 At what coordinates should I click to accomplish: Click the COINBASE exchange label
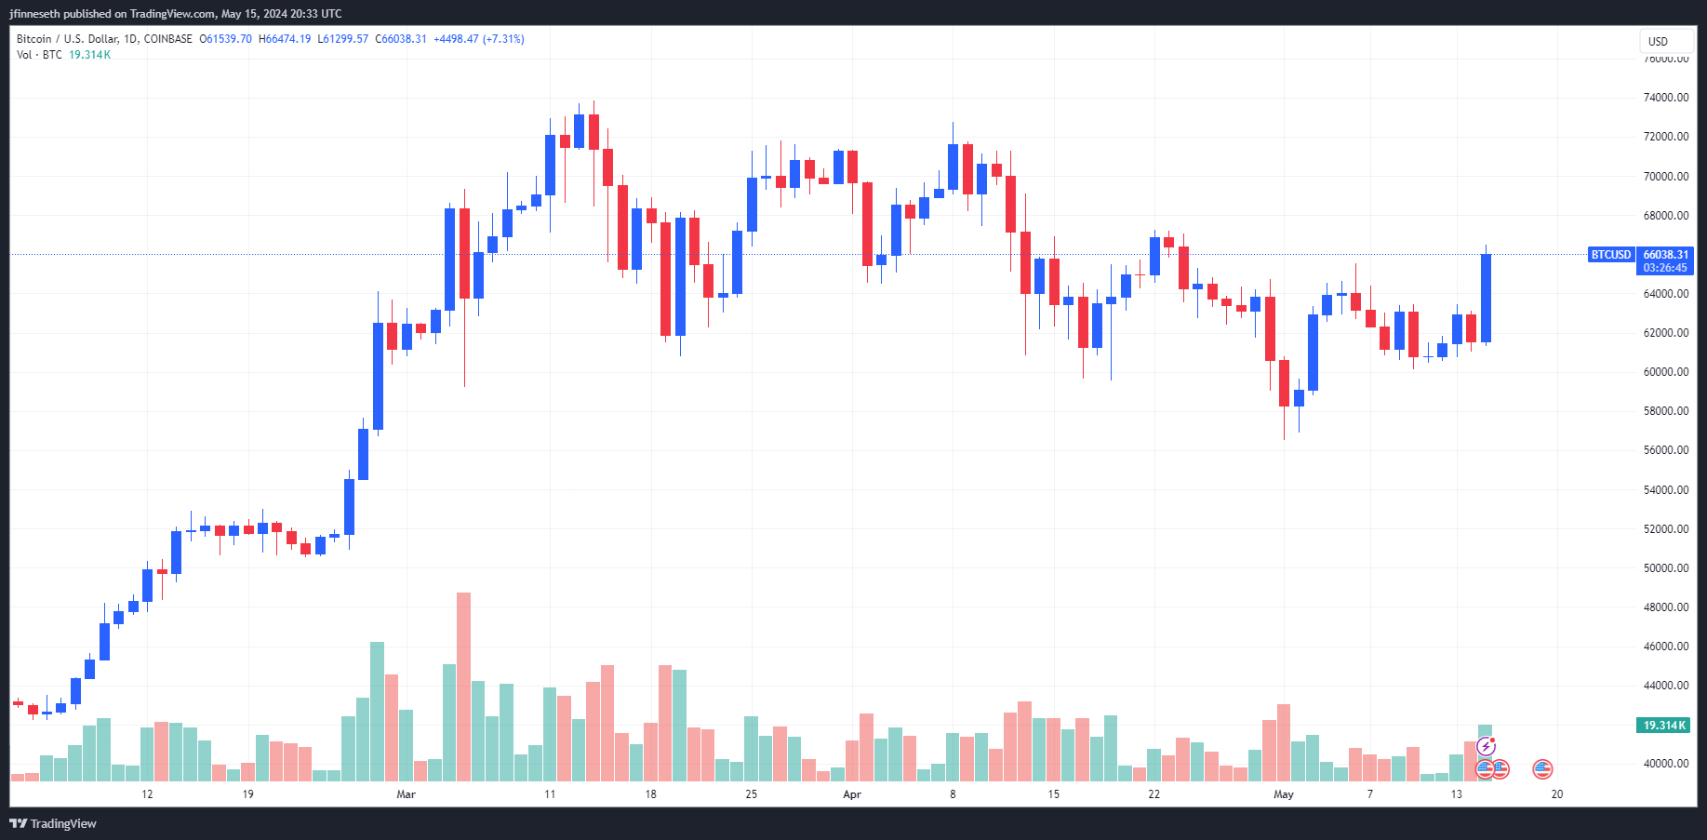(x=168, y=39)
